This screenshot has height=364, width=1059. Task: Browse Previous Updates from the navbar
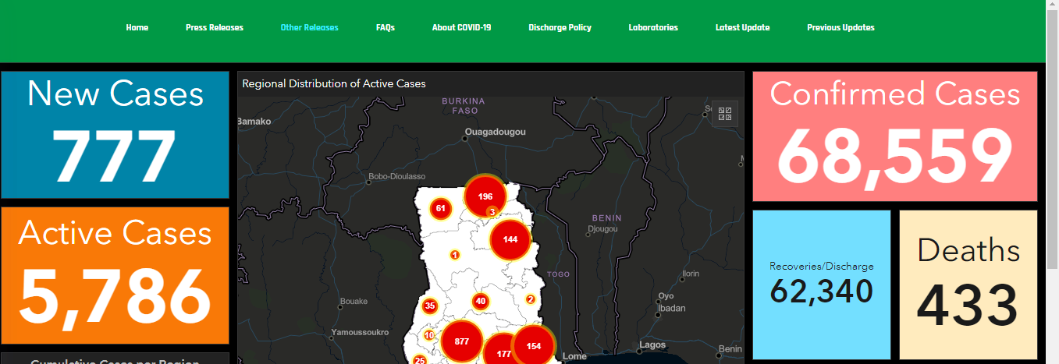tap(840, 27)
